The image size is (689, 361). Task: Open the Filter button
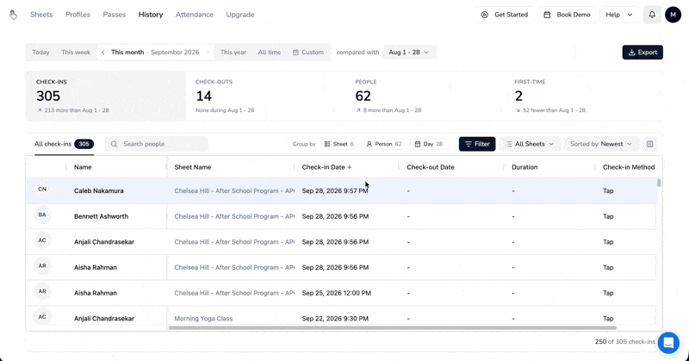[x=477, y=144]
